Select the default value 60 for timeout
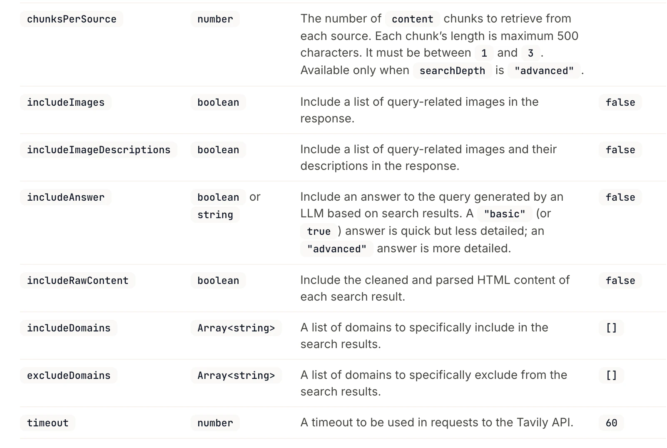 tap(611, 423)
